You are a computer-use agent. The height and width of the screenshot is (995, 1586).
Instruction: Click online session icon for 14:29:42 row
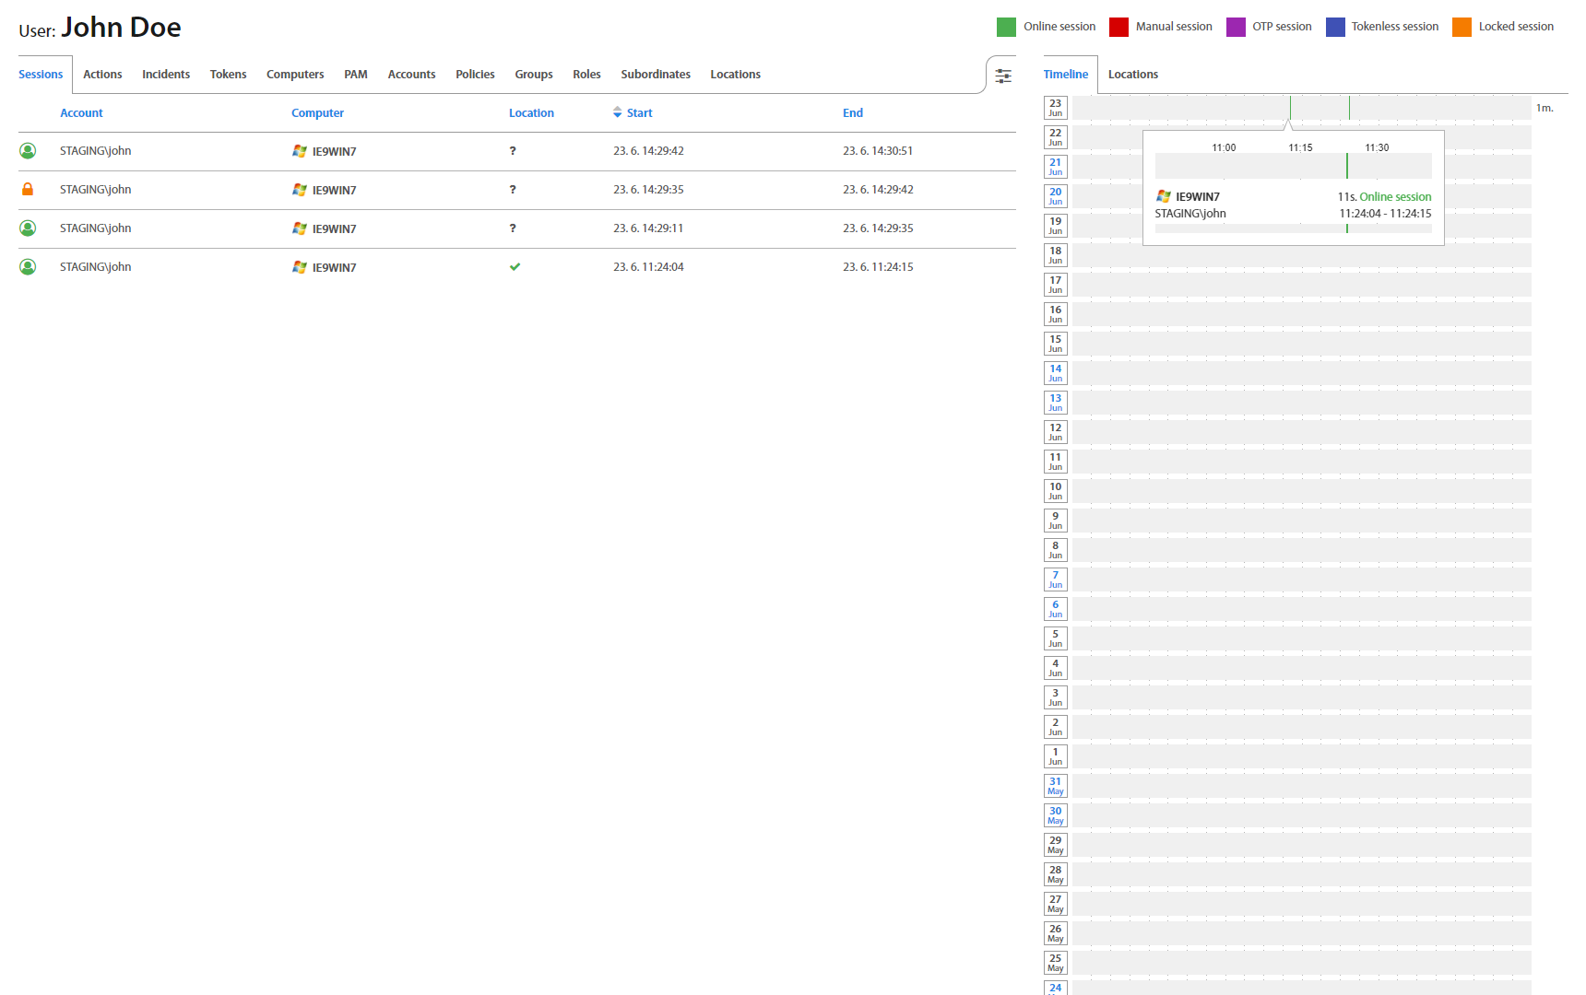[x=28, y=151]
